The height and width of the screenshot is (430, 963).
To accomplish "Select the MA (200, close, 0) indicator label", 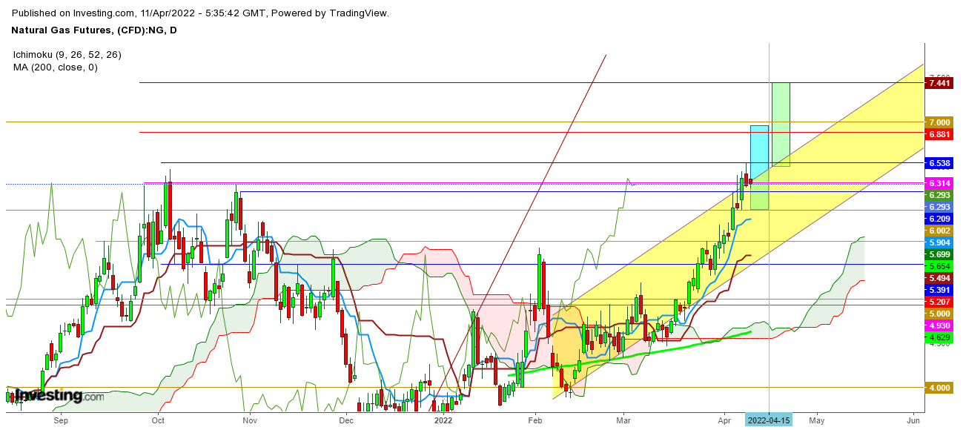I will click(x=55, y=67).
